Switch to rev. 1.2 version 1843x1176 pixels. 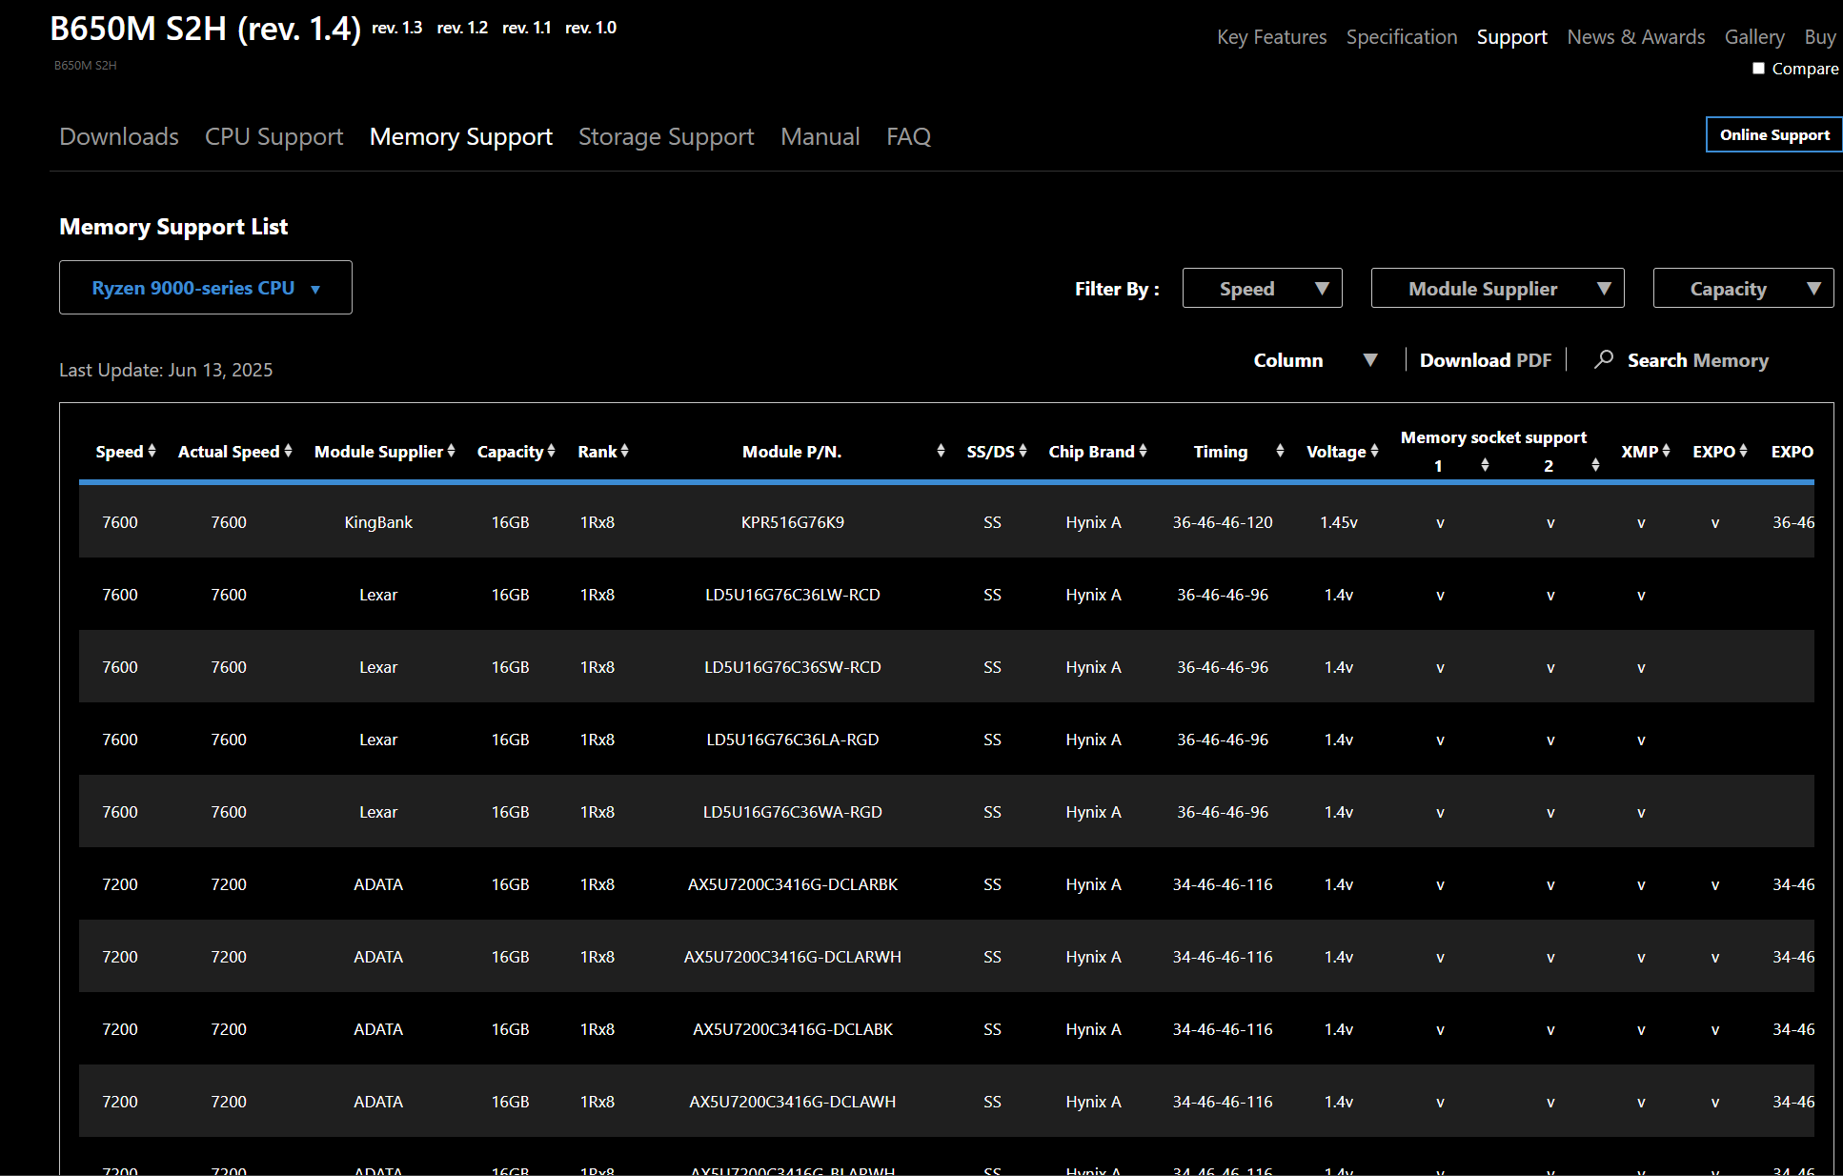tap(462, 28)
